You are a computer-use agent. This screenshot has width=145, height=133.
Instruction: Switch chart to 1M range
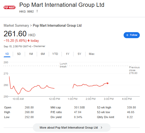point(31,54)
